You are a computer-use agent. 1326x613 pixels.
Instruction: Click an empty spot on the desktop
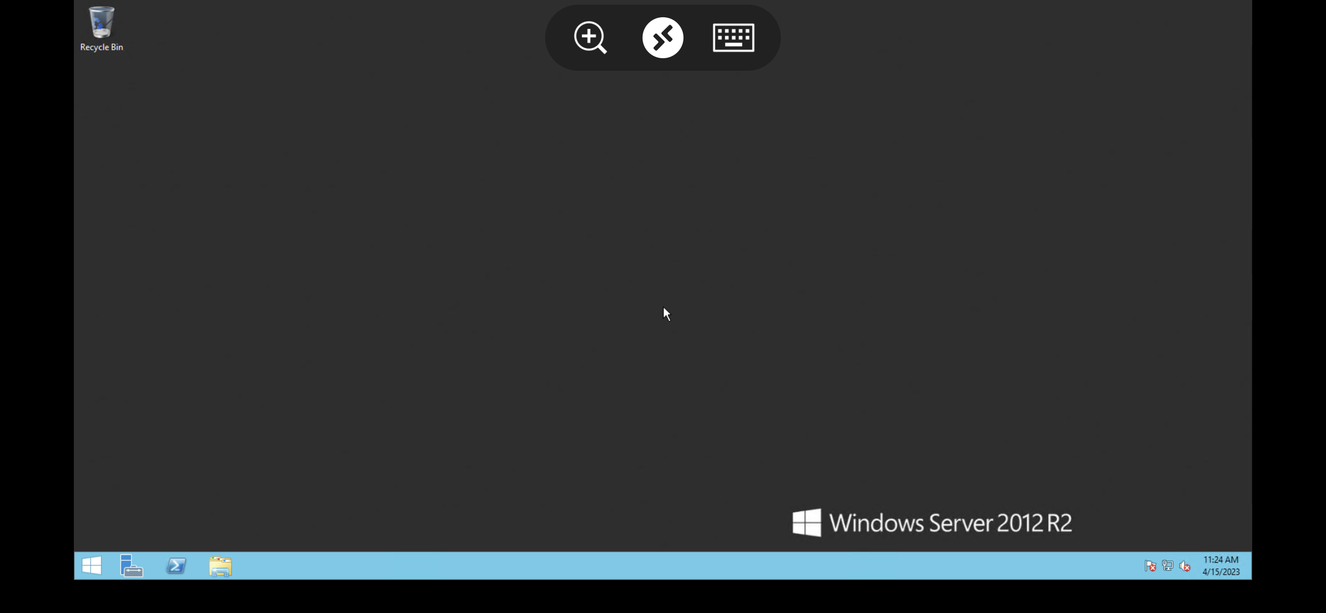pos(419,262)
